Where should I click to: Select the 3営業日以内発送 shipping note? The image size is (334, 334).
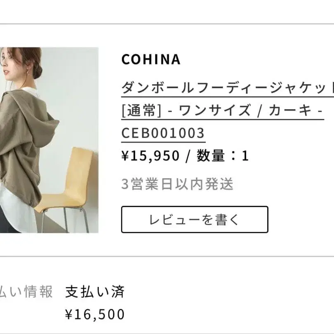[x=177, y=184]
